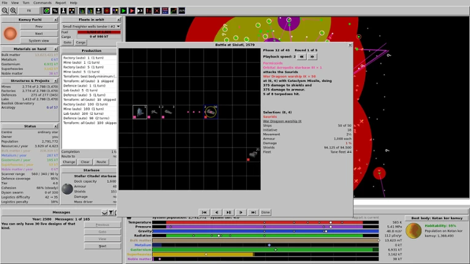Click Next in Messages panel
470x264 pixels.
tap(103, 246)
